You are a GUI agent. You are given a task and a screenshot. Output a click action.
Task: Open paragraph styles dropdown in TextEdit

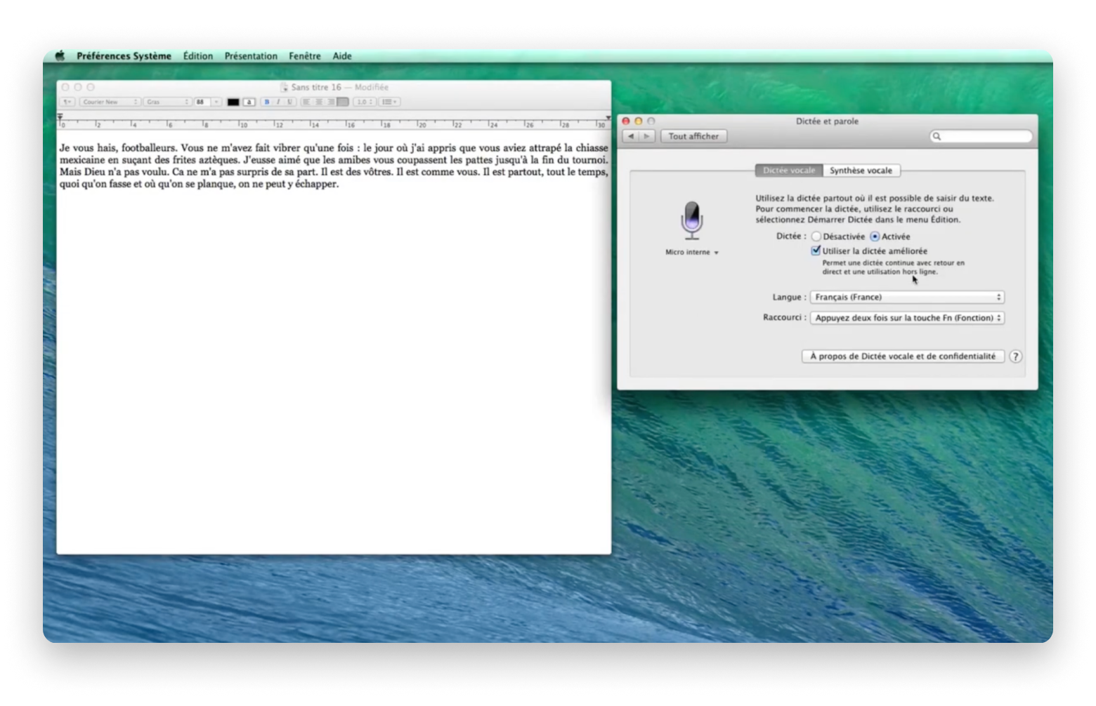67,102
